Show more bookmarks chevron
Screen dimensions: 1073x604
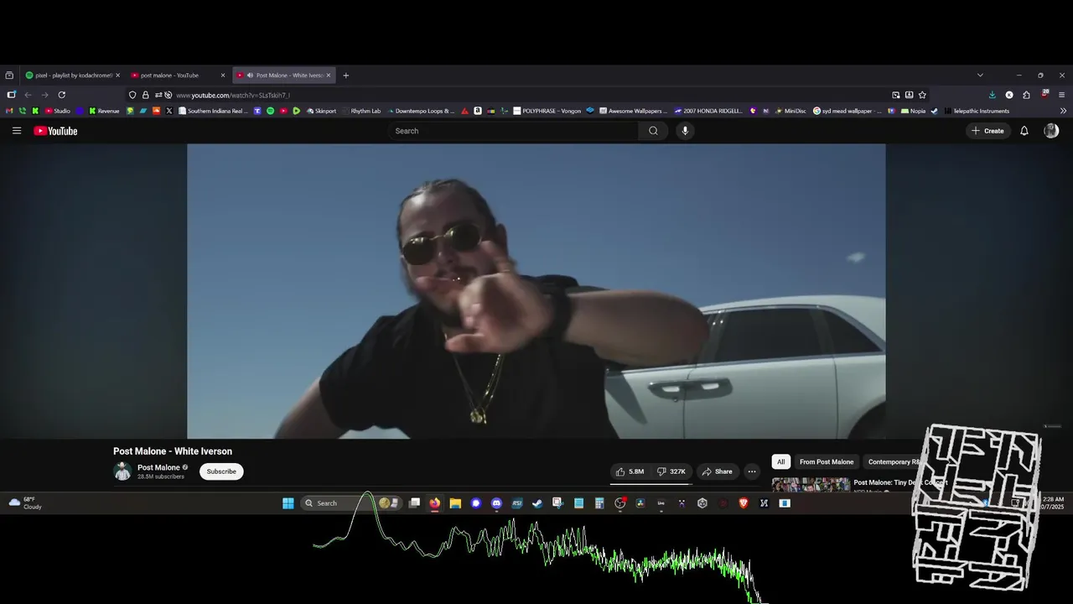[1063, 111]
